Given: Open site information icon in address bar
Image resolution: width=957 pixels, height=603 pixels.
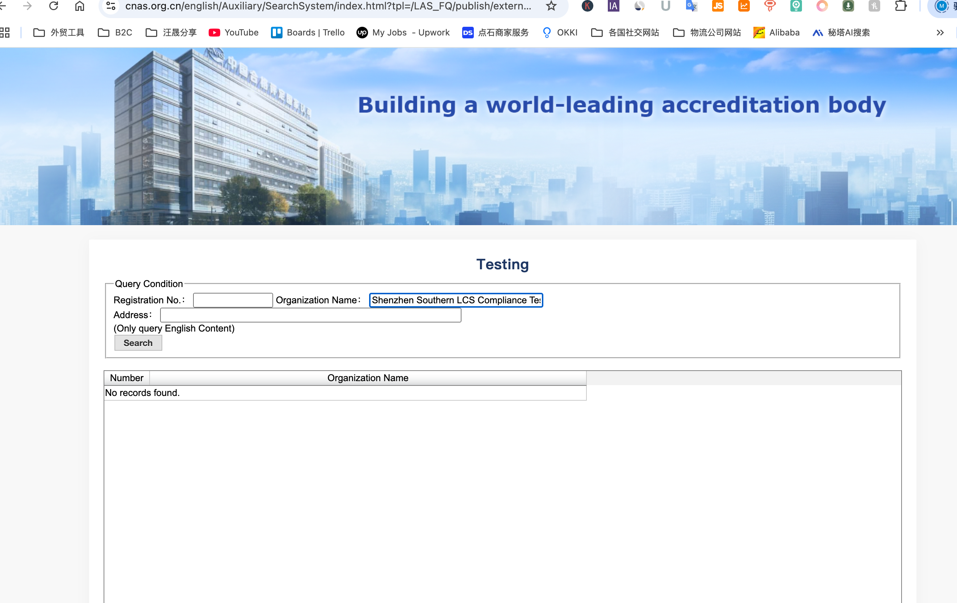Looking at the screenshot, I should [111, 6].
